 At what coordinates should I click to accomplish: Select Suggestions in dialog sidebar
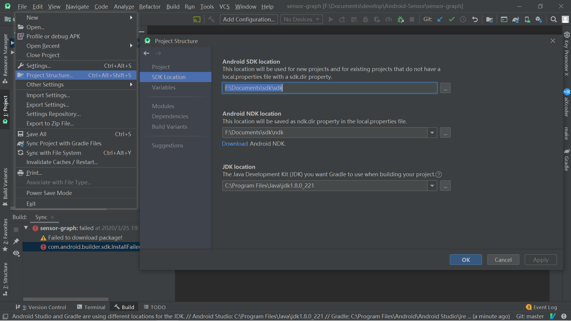tap(175, 145)
